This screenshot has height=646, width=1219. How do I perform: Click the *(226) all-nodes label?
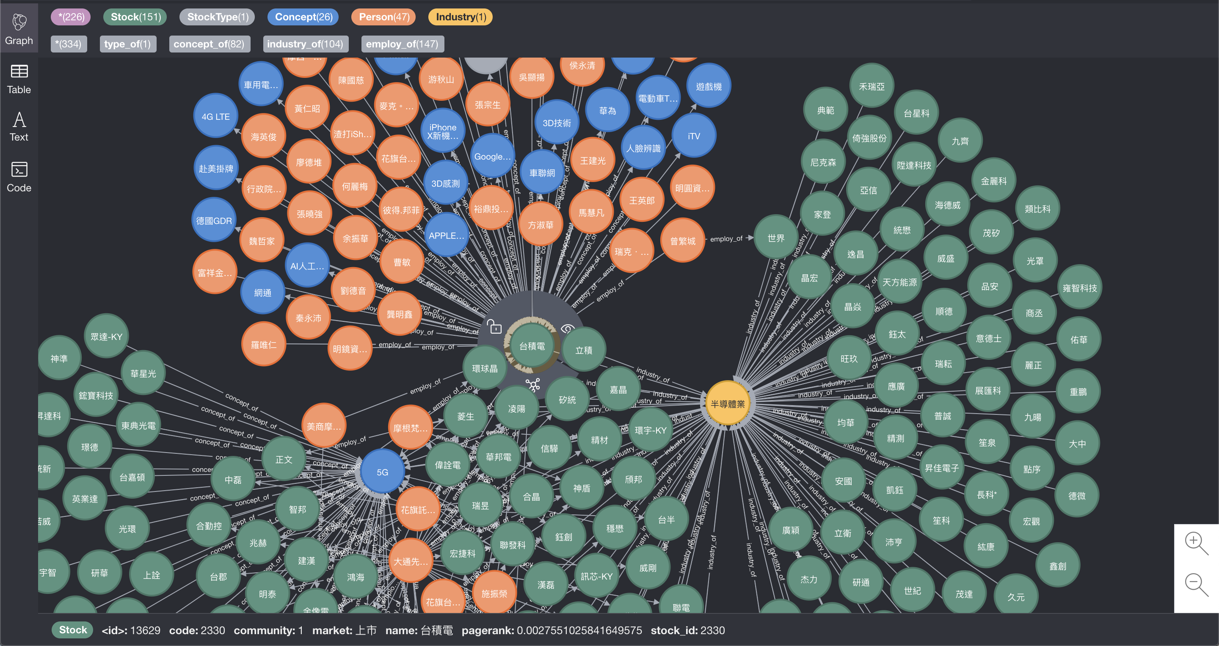coord(71,17)
